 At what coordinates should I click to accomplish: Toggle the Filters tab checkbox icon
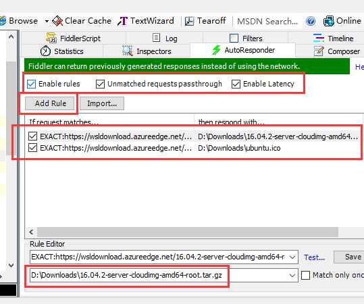(234, 38)
